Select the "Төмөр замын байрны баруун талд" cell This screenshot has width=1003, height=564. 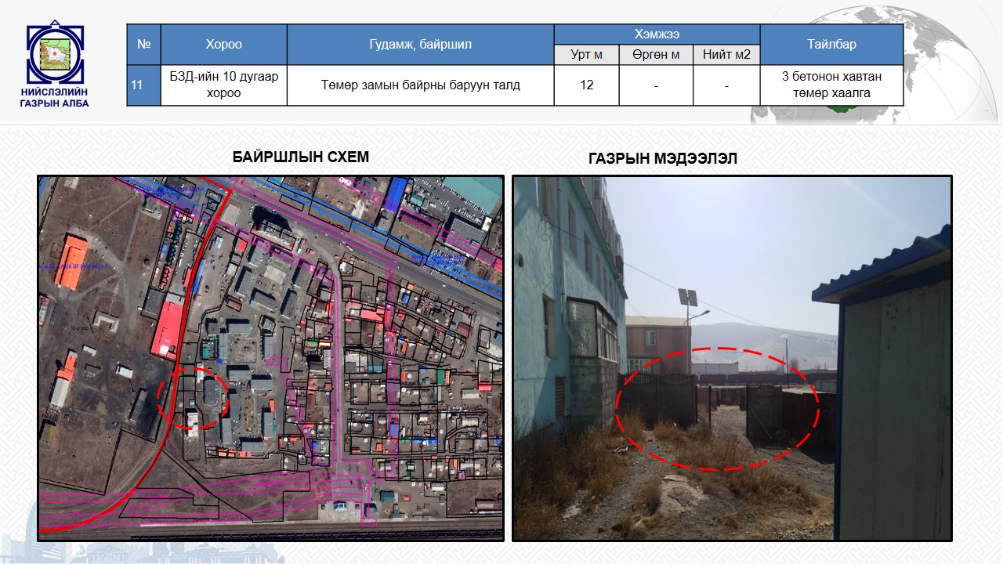(420, 85)
